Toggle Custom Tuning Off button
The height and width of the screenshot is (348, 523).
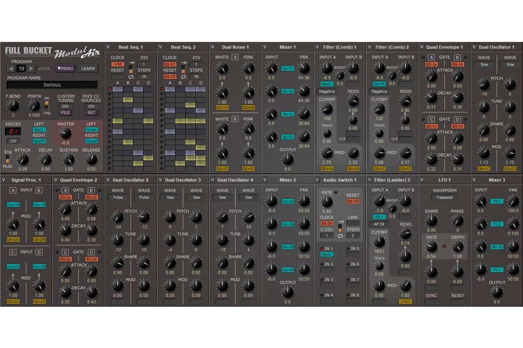tap(65, 106)
